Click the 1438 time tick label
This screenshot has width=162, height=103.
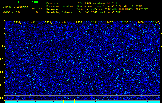tap(125, 23)
